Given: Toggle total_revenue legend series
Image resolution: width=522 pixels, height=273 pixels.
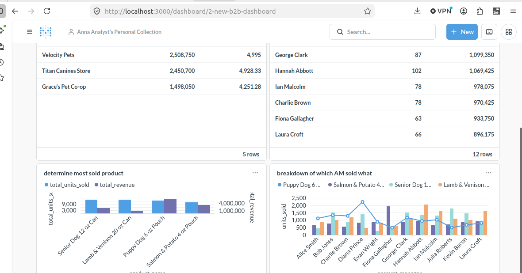Looking at the screenshot, I should pos(114,185).
